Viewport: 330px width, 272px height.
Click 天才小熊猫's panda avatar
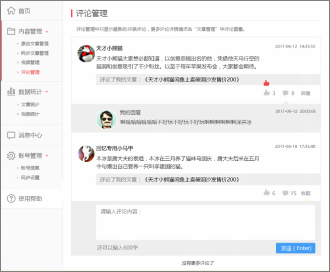pyautogui.click(x=86, y=54)
